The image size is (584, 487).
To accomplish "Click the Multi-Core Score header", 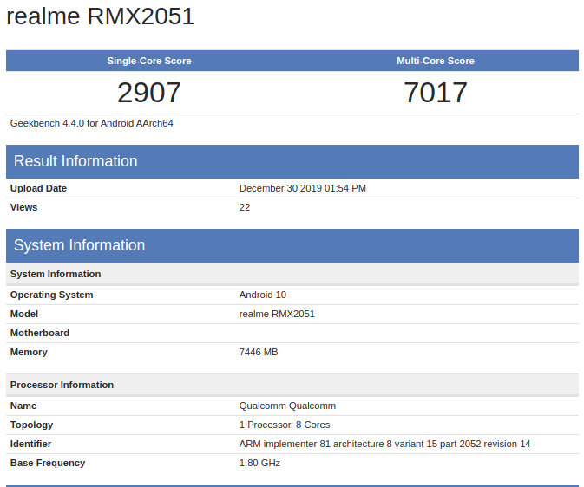I will (436, 61).
